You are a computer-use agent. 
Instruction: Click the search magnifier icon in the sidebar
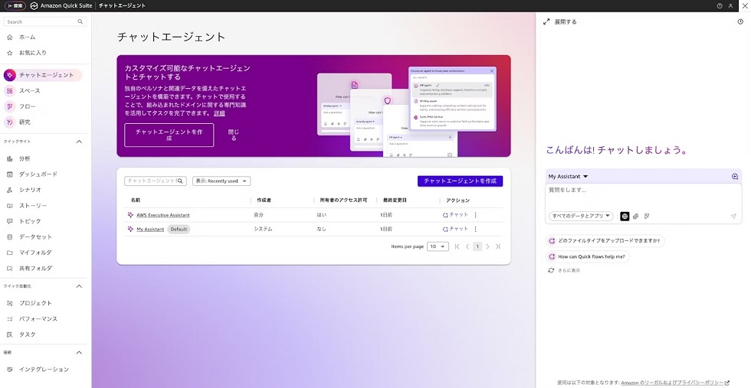click(80, 21)
